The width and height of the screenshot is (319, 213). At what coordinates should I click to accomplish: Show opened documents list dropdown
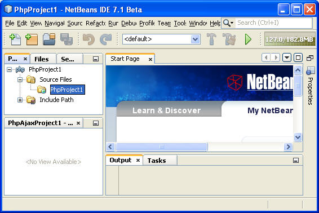(x=287, y=58)
